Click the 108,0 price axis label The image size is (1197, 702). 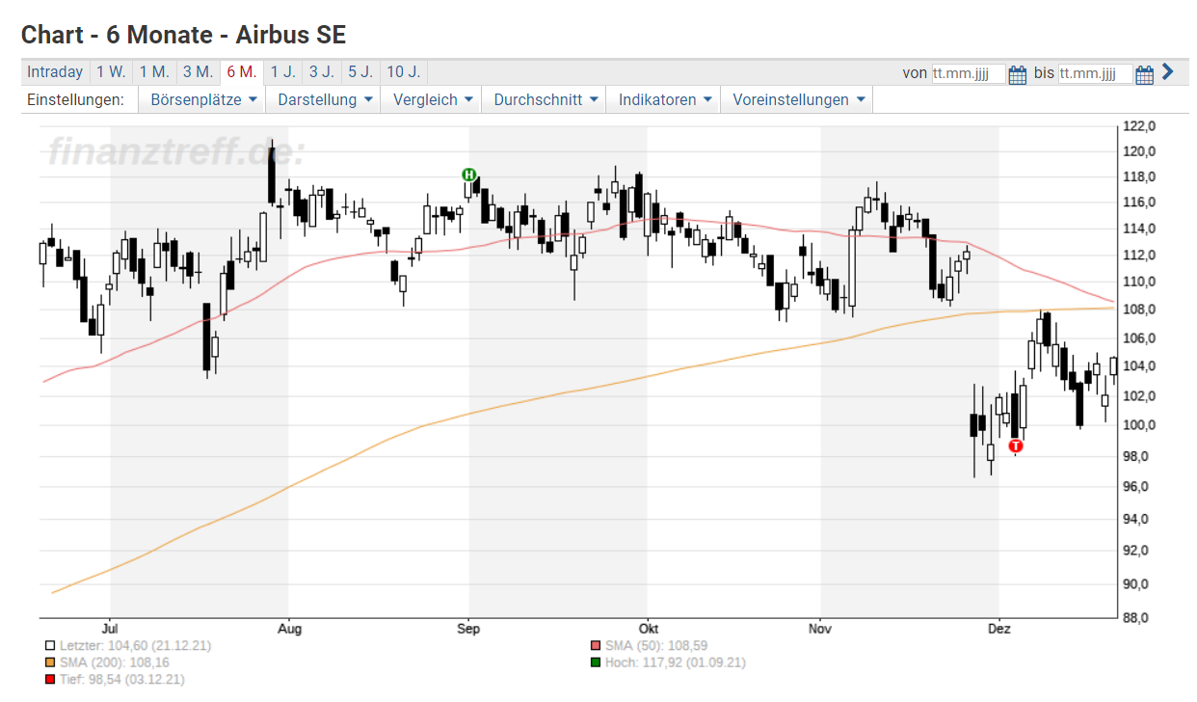[1139, 310]
